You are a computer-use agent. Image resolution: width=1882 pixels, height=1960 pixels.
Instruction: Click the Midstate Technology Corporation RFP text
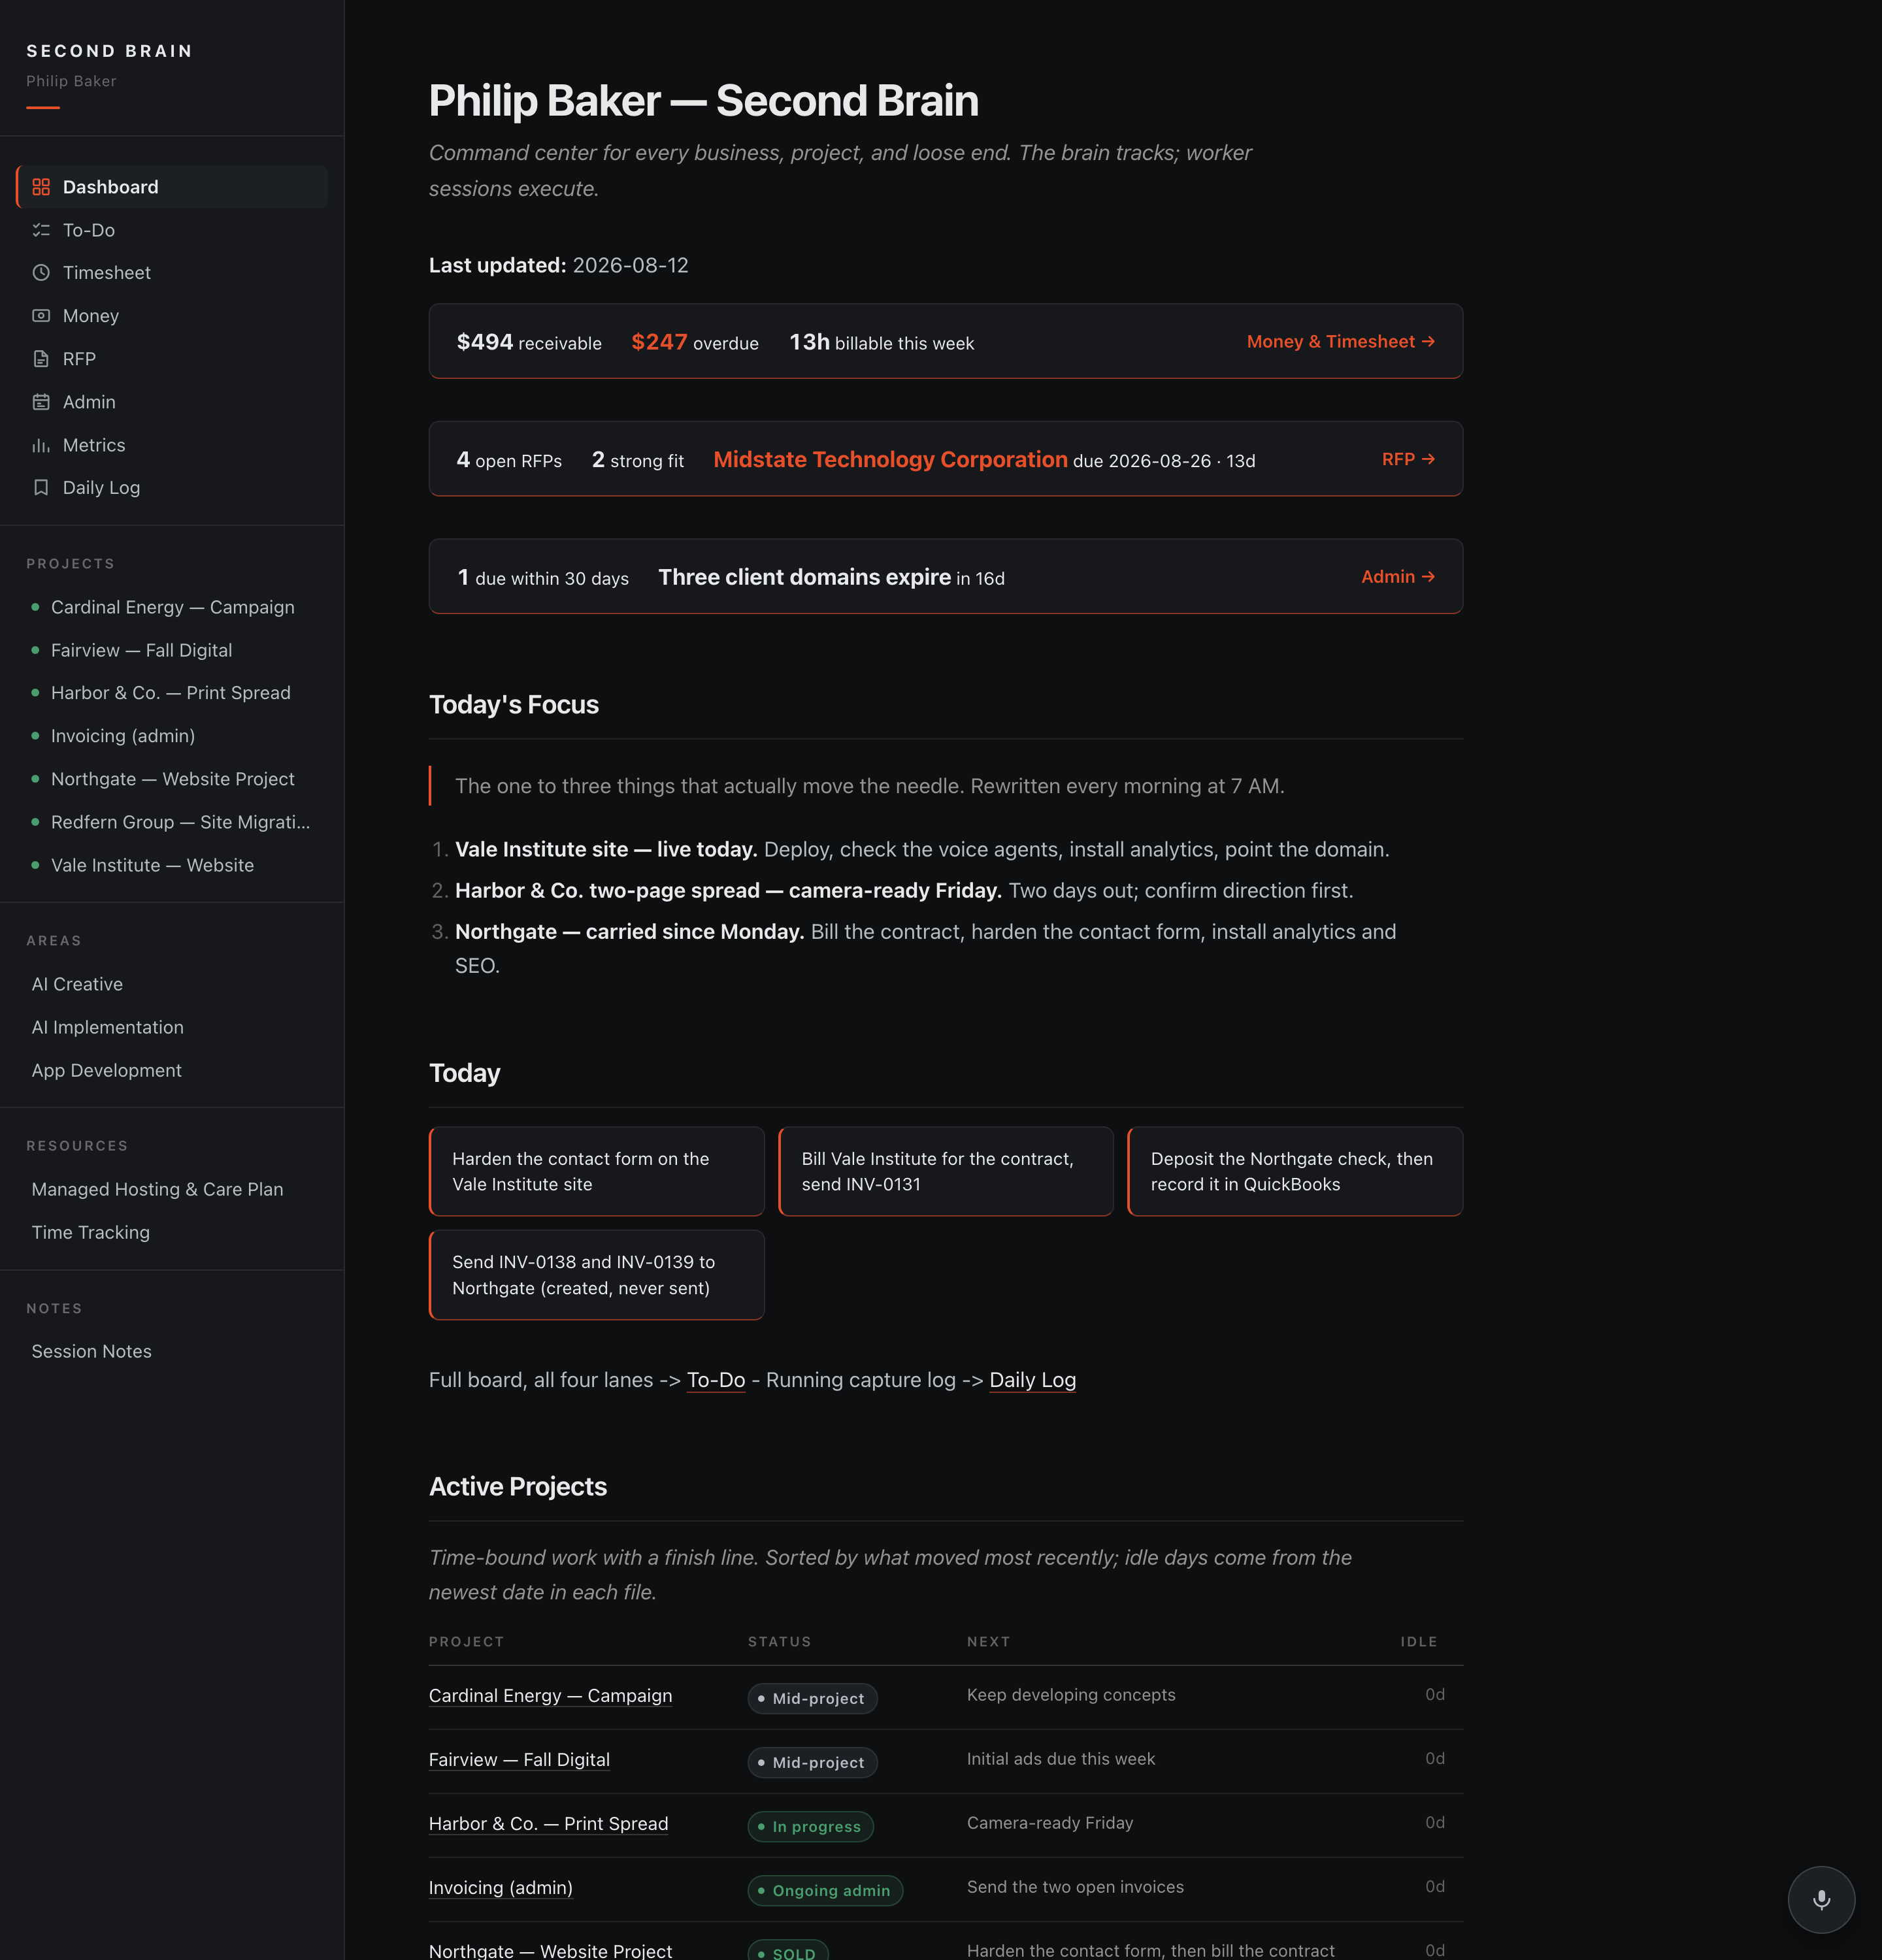click(x=890, y=459)
